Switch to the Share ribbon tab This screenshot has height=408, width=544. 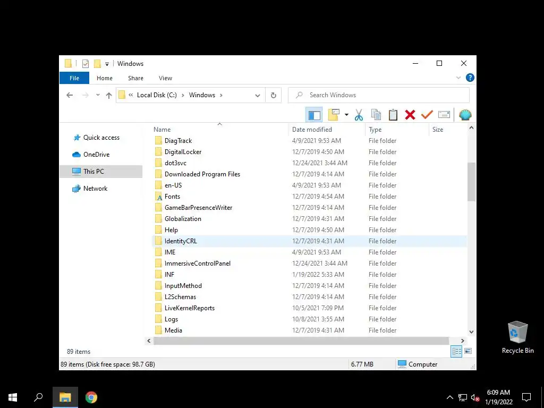click(135, 78)
